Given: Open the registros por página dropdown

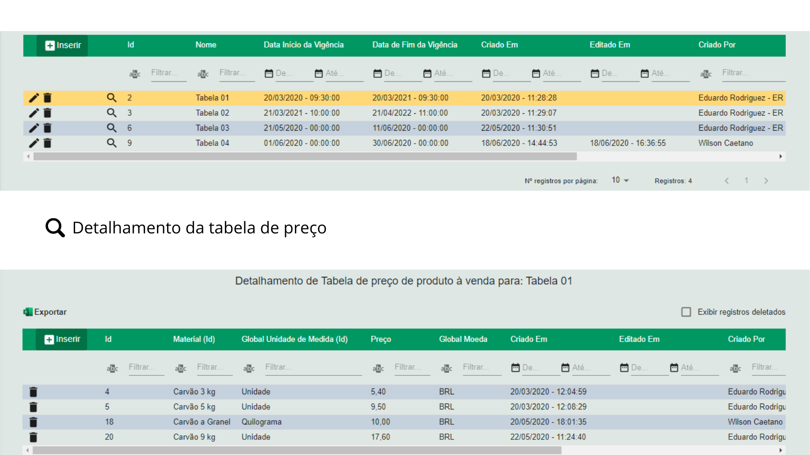Looking at the screenshot, I should tap(620, 180).
